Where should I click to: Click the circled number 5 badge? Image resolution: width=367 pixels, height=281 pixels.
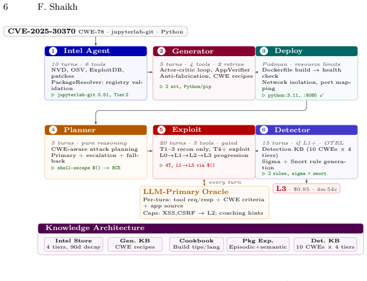[x=162, y=130]
